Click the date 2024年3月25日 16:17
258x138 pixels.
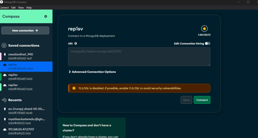(20, 59)
